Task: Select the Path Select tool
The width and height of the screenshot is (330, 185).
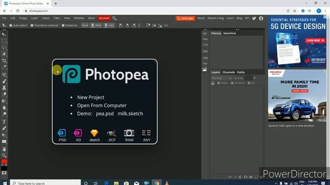Action: tap(4, 135)
